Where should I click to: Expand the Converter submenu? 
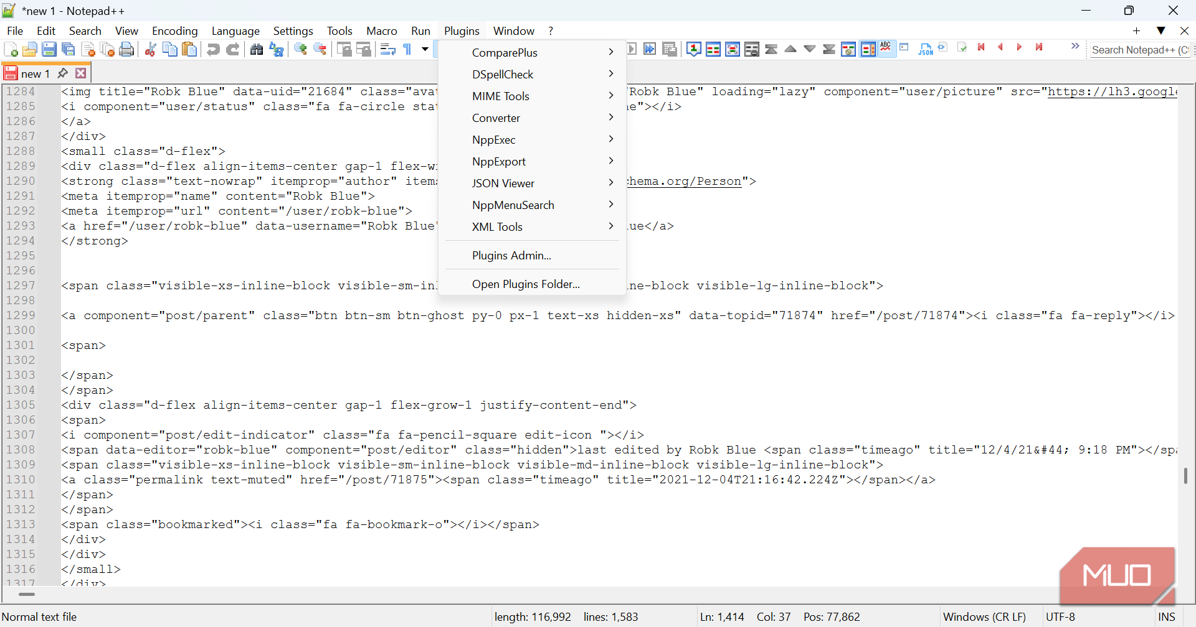point(533,118)
